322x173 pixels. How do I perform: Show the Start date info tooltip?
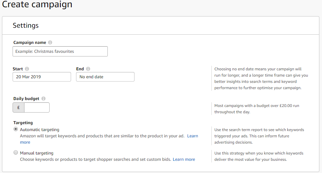tap(27, 69)
